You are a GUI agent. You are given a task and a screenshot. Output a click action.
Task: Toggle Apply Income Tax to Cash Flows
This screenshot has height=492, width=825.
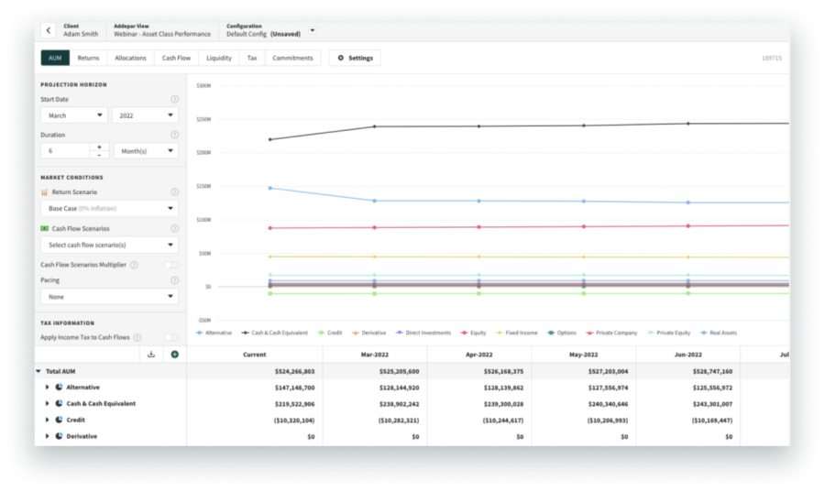(x=170, y=338)
